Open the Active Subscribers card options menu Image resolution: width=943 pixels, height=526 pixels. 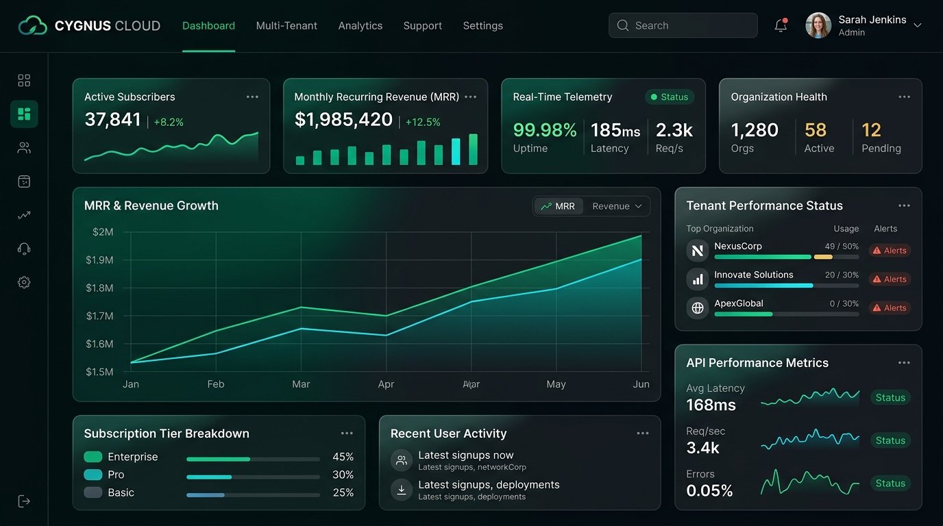tap(252, 97)
